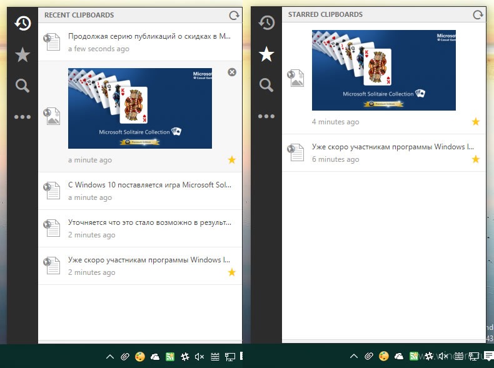The height and width of the screenshot is (368, 494).
Task: Expand hidden tray icons on right taskbar
Action: tap(354, 356)
